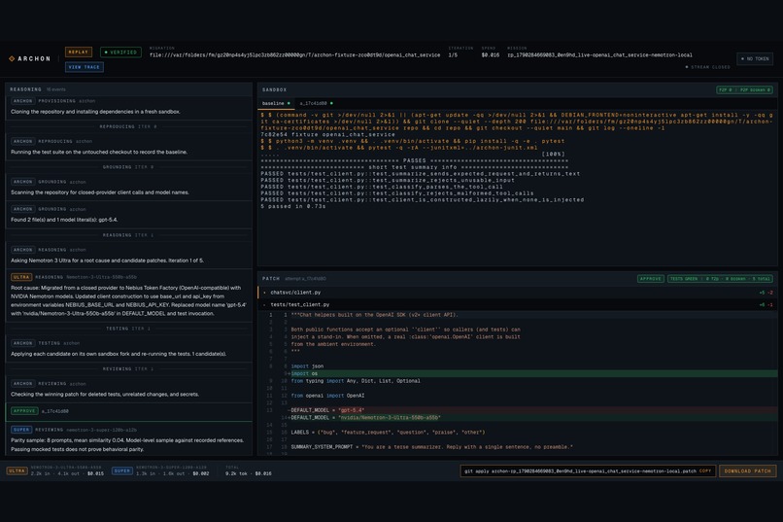
Task: Click the 'Found 2 file(s)' event text
Action: click(x=64, y=220)
